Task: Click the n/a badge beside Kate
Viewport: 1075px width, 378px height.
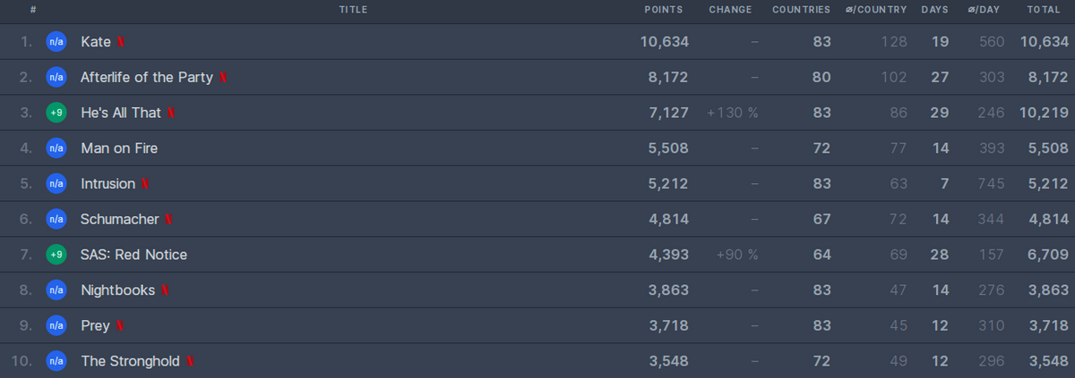Action: point(56,42)
